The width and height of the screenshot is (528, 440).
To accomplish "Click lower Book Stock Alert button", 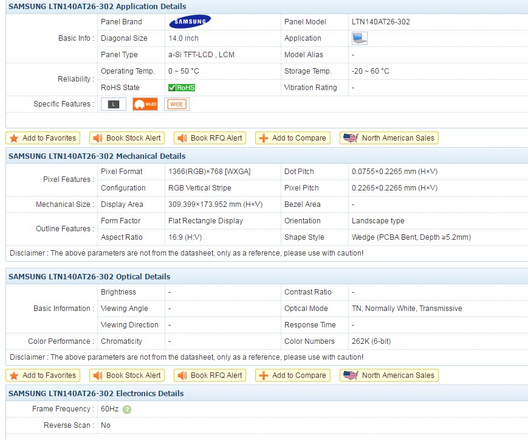I will (127, 375).
